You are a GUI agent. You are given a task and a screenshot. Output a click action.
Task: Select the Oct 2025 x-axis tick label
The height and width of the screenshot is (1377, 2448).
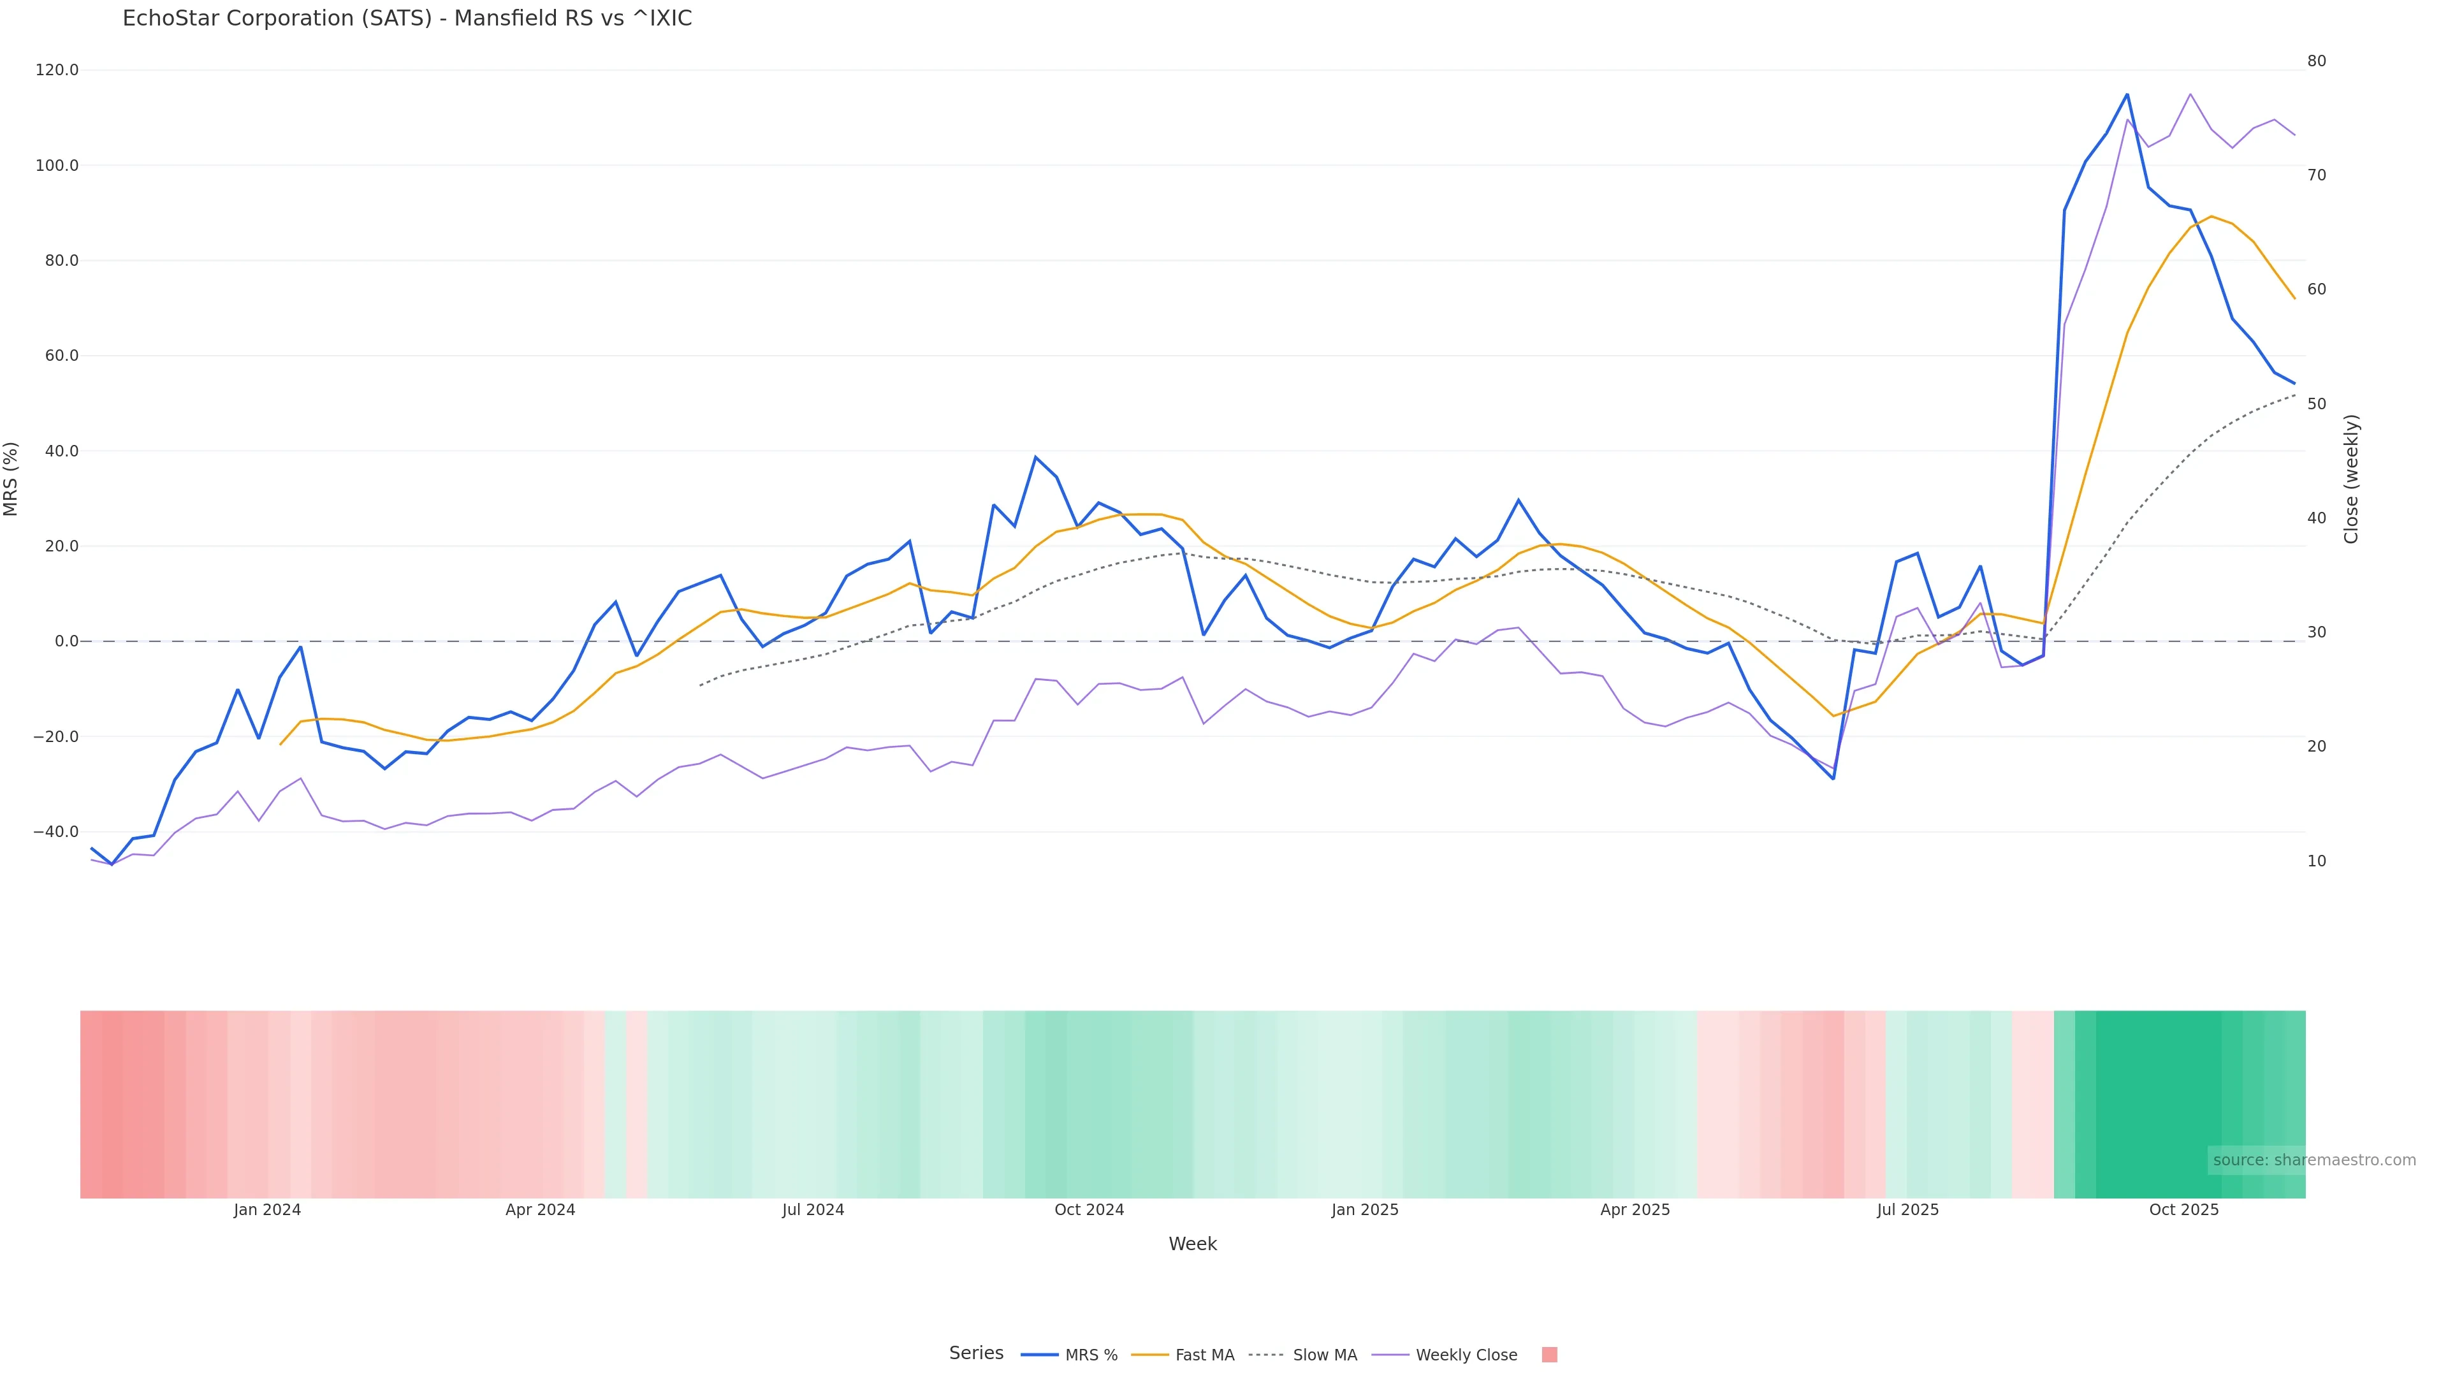point(2184,1210)
